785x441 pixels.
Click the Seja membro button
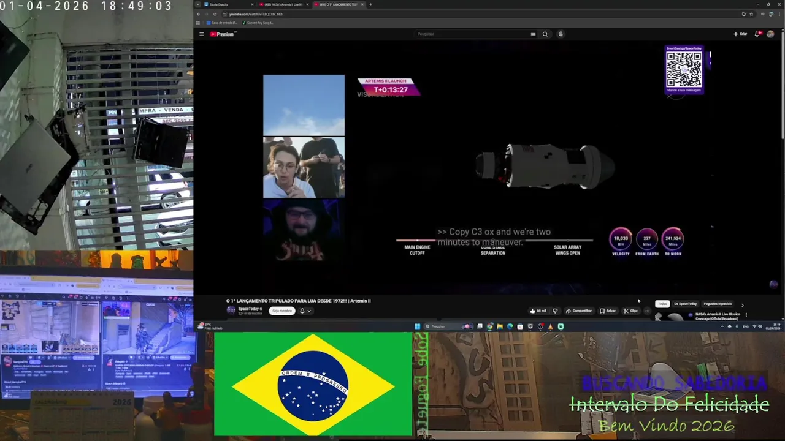coord(281,311)
